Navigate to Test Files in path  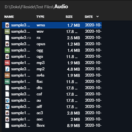click(x=44, y=7)
